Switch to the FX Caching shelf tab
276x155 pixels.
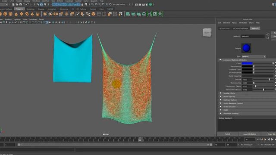[x=82, y=9]
